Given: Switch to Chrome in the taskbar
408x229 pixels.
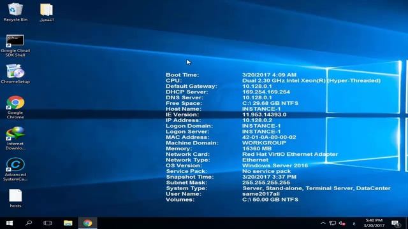Looking at the screenshot, I should (88, 223).
